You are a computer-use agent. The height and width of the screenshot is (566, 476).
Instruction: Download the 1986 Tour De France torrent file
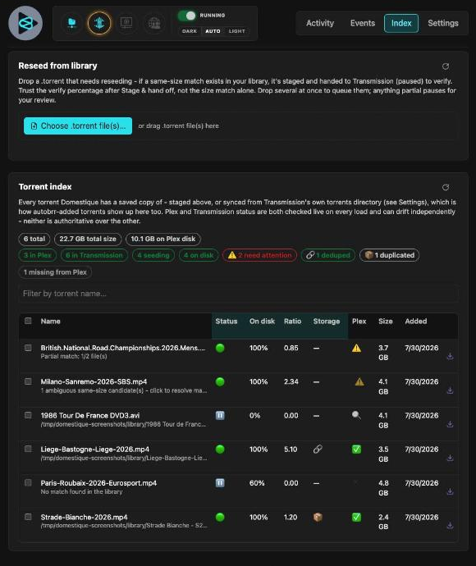point(450,424)
